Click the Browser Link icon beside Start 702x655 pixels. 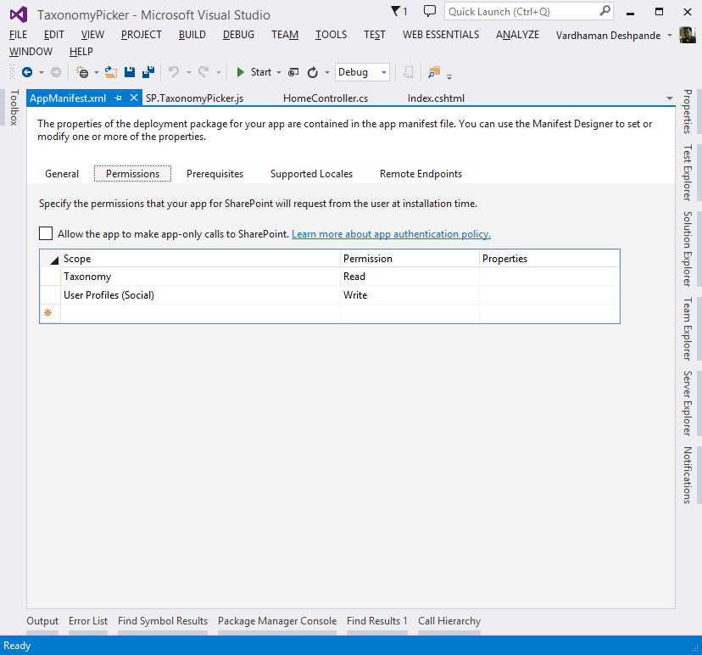[293, 72]
